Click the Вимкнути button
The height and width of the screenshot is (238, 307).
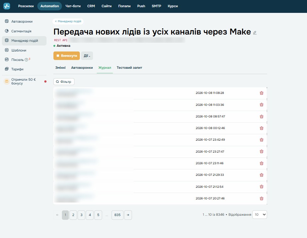[67, 56]
